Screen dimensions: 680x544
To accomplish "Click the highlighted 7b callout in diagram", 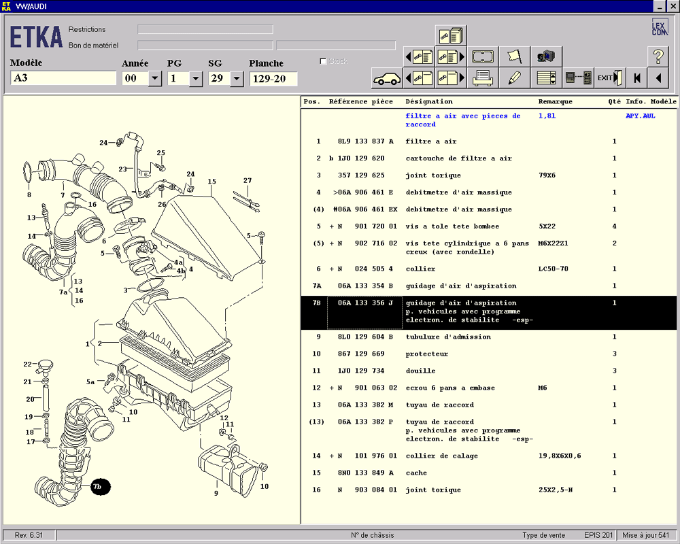I will tap(100, 486).
